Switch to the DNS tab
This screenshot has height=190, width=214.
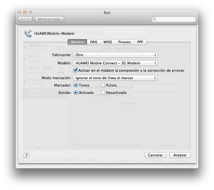point(94,42)
